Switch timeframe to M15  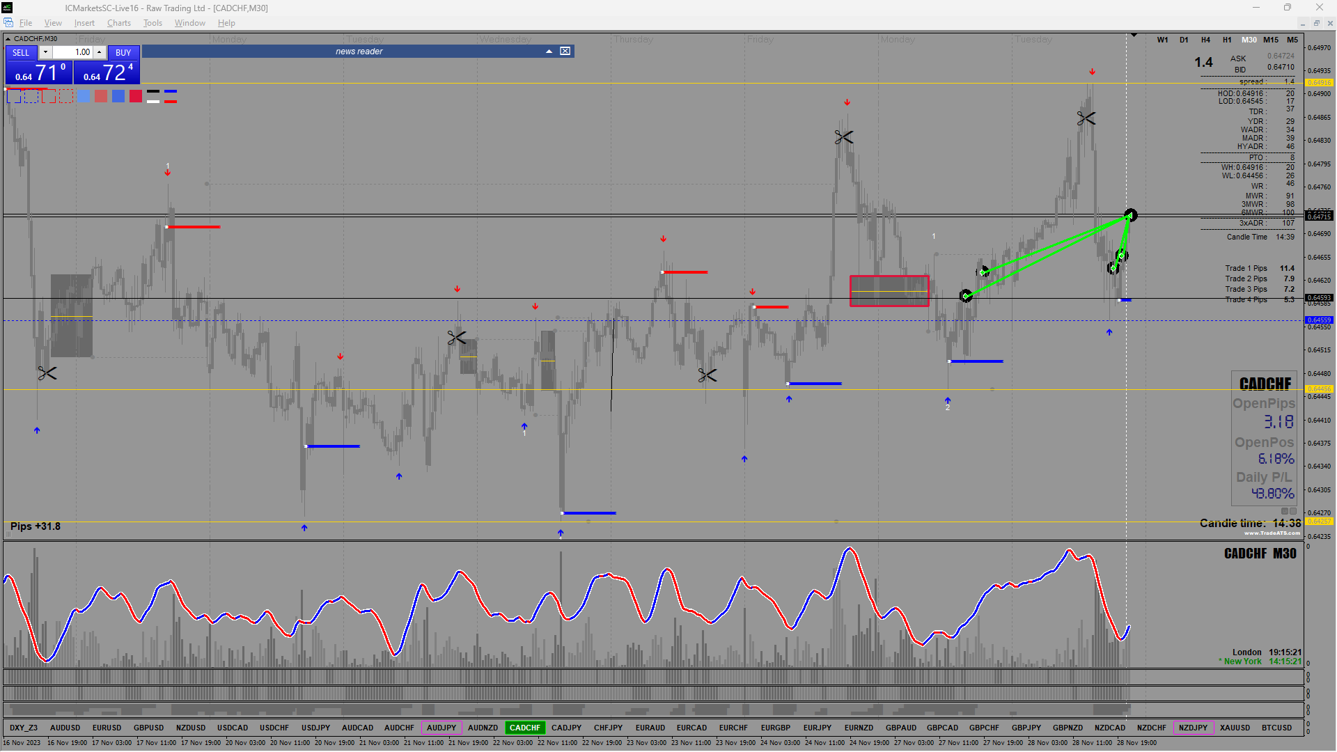(x=1271, y=40)
